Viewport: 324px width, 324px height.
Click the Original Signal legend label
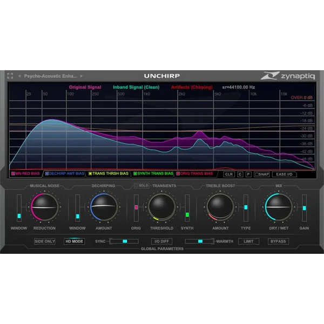point(85,87)
